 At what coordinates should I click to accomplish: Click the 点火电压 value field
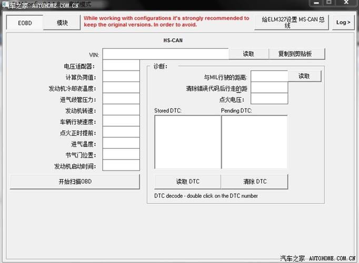270,98
